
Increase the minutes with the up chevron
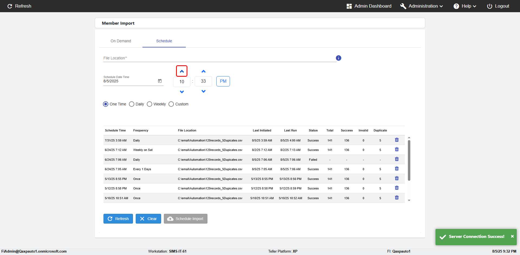pyautogui.click(x=203, y=71)
